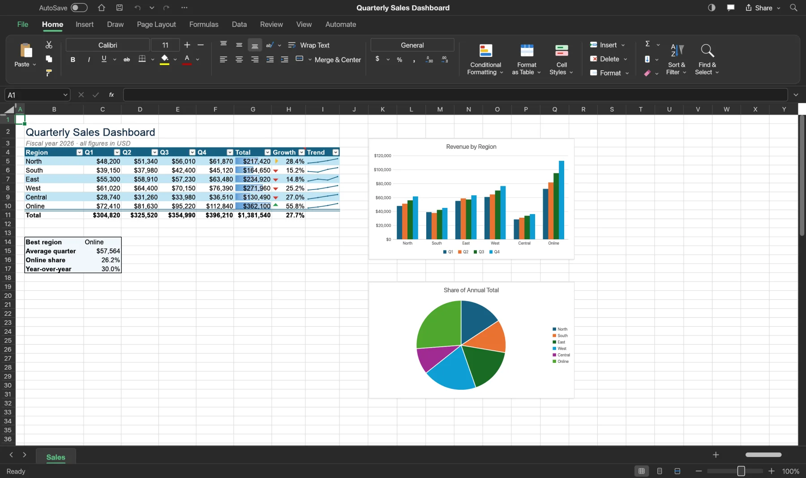
Task: Switch to Page Layout view
Action: click(x=660, y=471)
